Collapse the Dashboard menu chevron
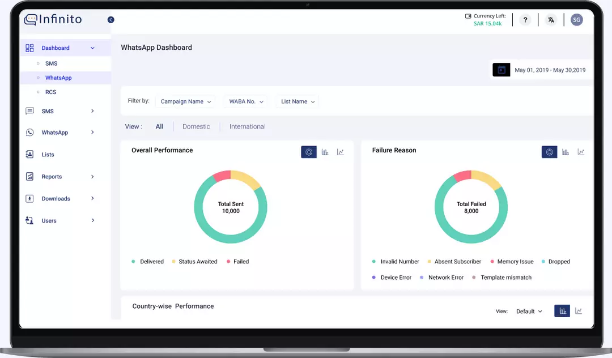Viewport: 612px width, 358px height. 92,48
